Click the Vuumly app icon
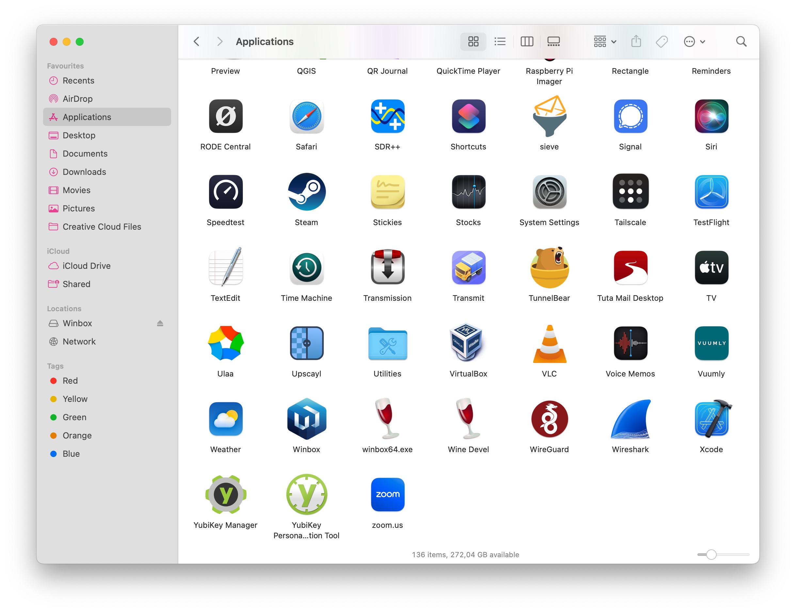Viewport: 796px width, 612px height. [711, 343]
